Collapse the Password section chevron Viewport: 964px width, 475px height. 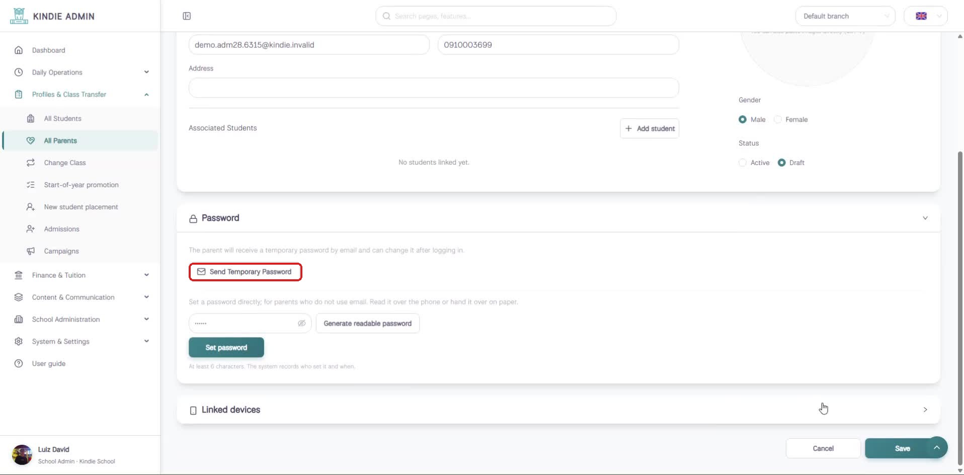925,218
